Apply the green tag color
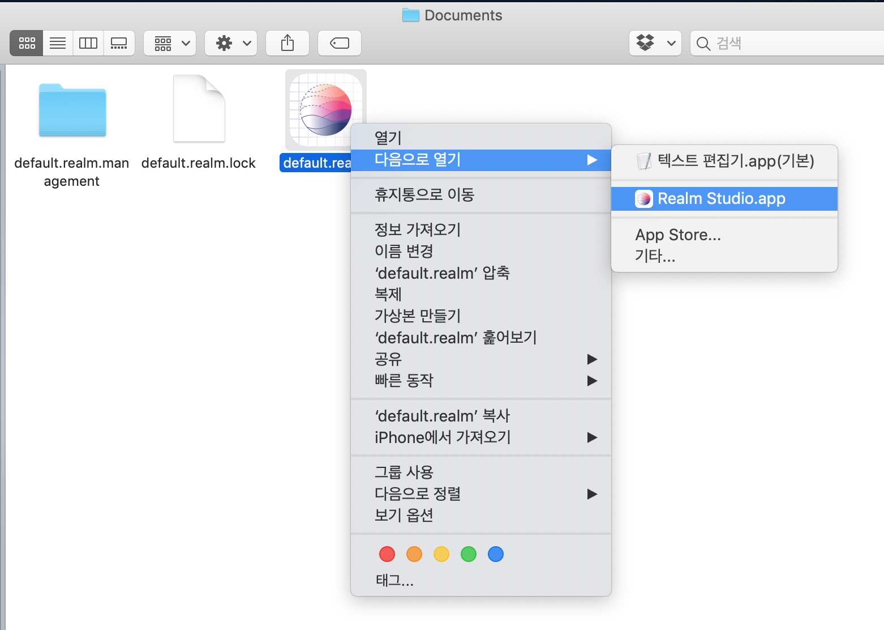884x630 pixels. (469, 554)
